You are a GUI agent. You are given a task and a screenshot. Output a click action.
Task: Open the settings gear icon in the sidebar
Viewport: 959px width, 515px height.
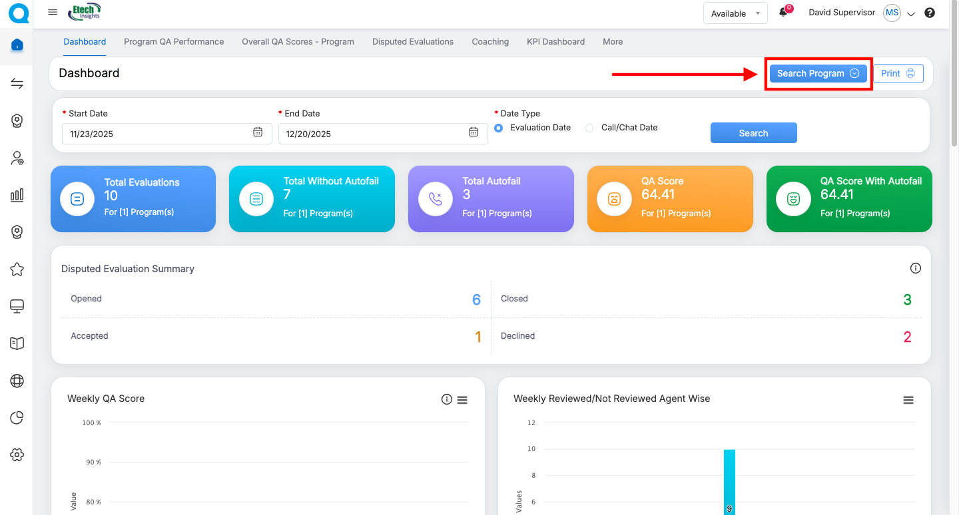coord(17,454)
